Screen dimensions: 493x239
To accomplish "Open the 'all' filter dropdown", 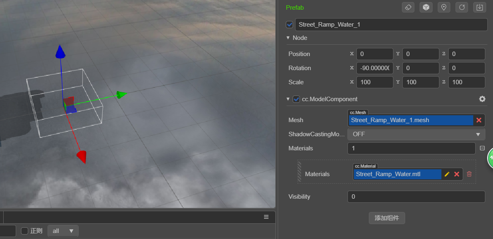I will [63, 231].
